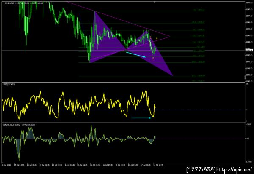Screen dimensions: 254x174
Task: Click price axis value 1147.83
Action: click(249, 9)
